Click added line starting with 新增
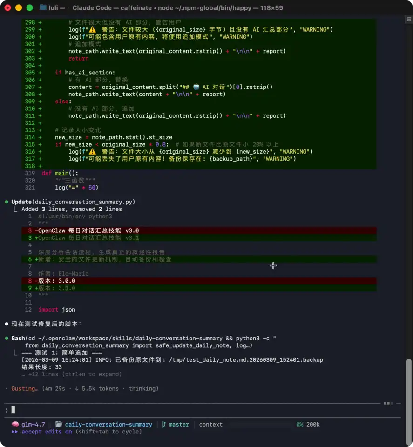Image resolution: width=413 pixels, height=447 pixels. point(199,259)
